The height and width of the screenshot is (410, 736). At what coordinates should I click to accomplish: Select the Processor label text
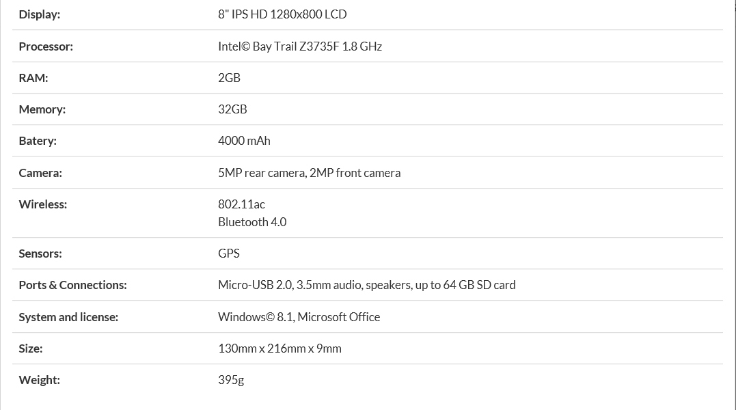46,46
